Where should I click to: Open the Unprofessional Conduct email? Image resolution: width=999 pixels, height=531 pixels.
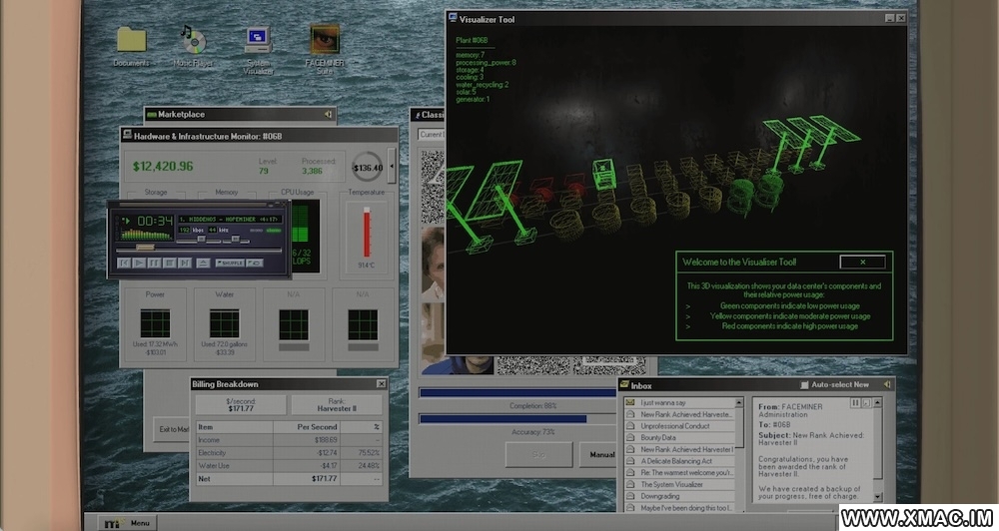pyautogui.click(x=674, y=426)
